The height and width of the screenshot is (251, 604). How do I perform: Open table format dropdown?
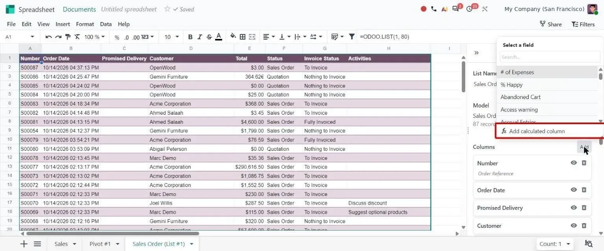click(x=337, y=37)
